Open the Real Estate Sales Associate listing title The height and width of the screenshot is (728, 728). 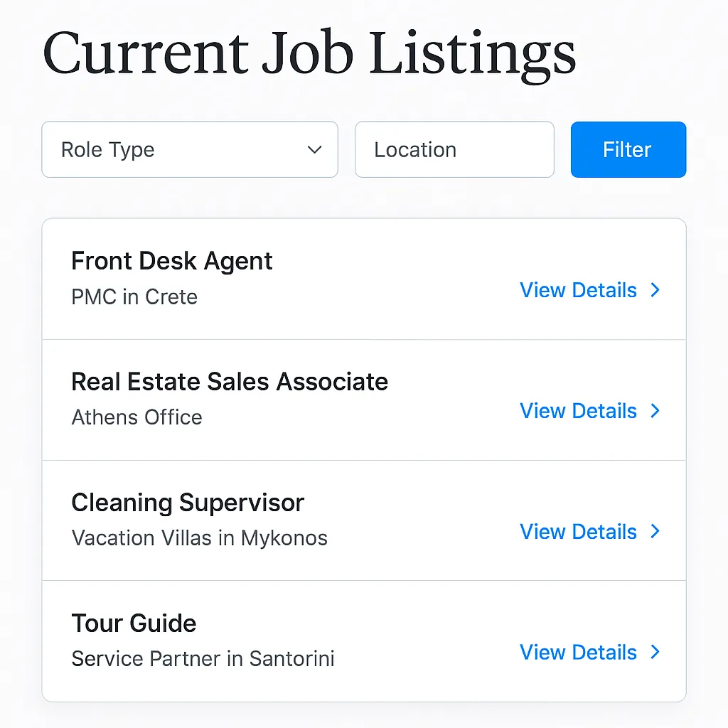[x=230, y=382]
